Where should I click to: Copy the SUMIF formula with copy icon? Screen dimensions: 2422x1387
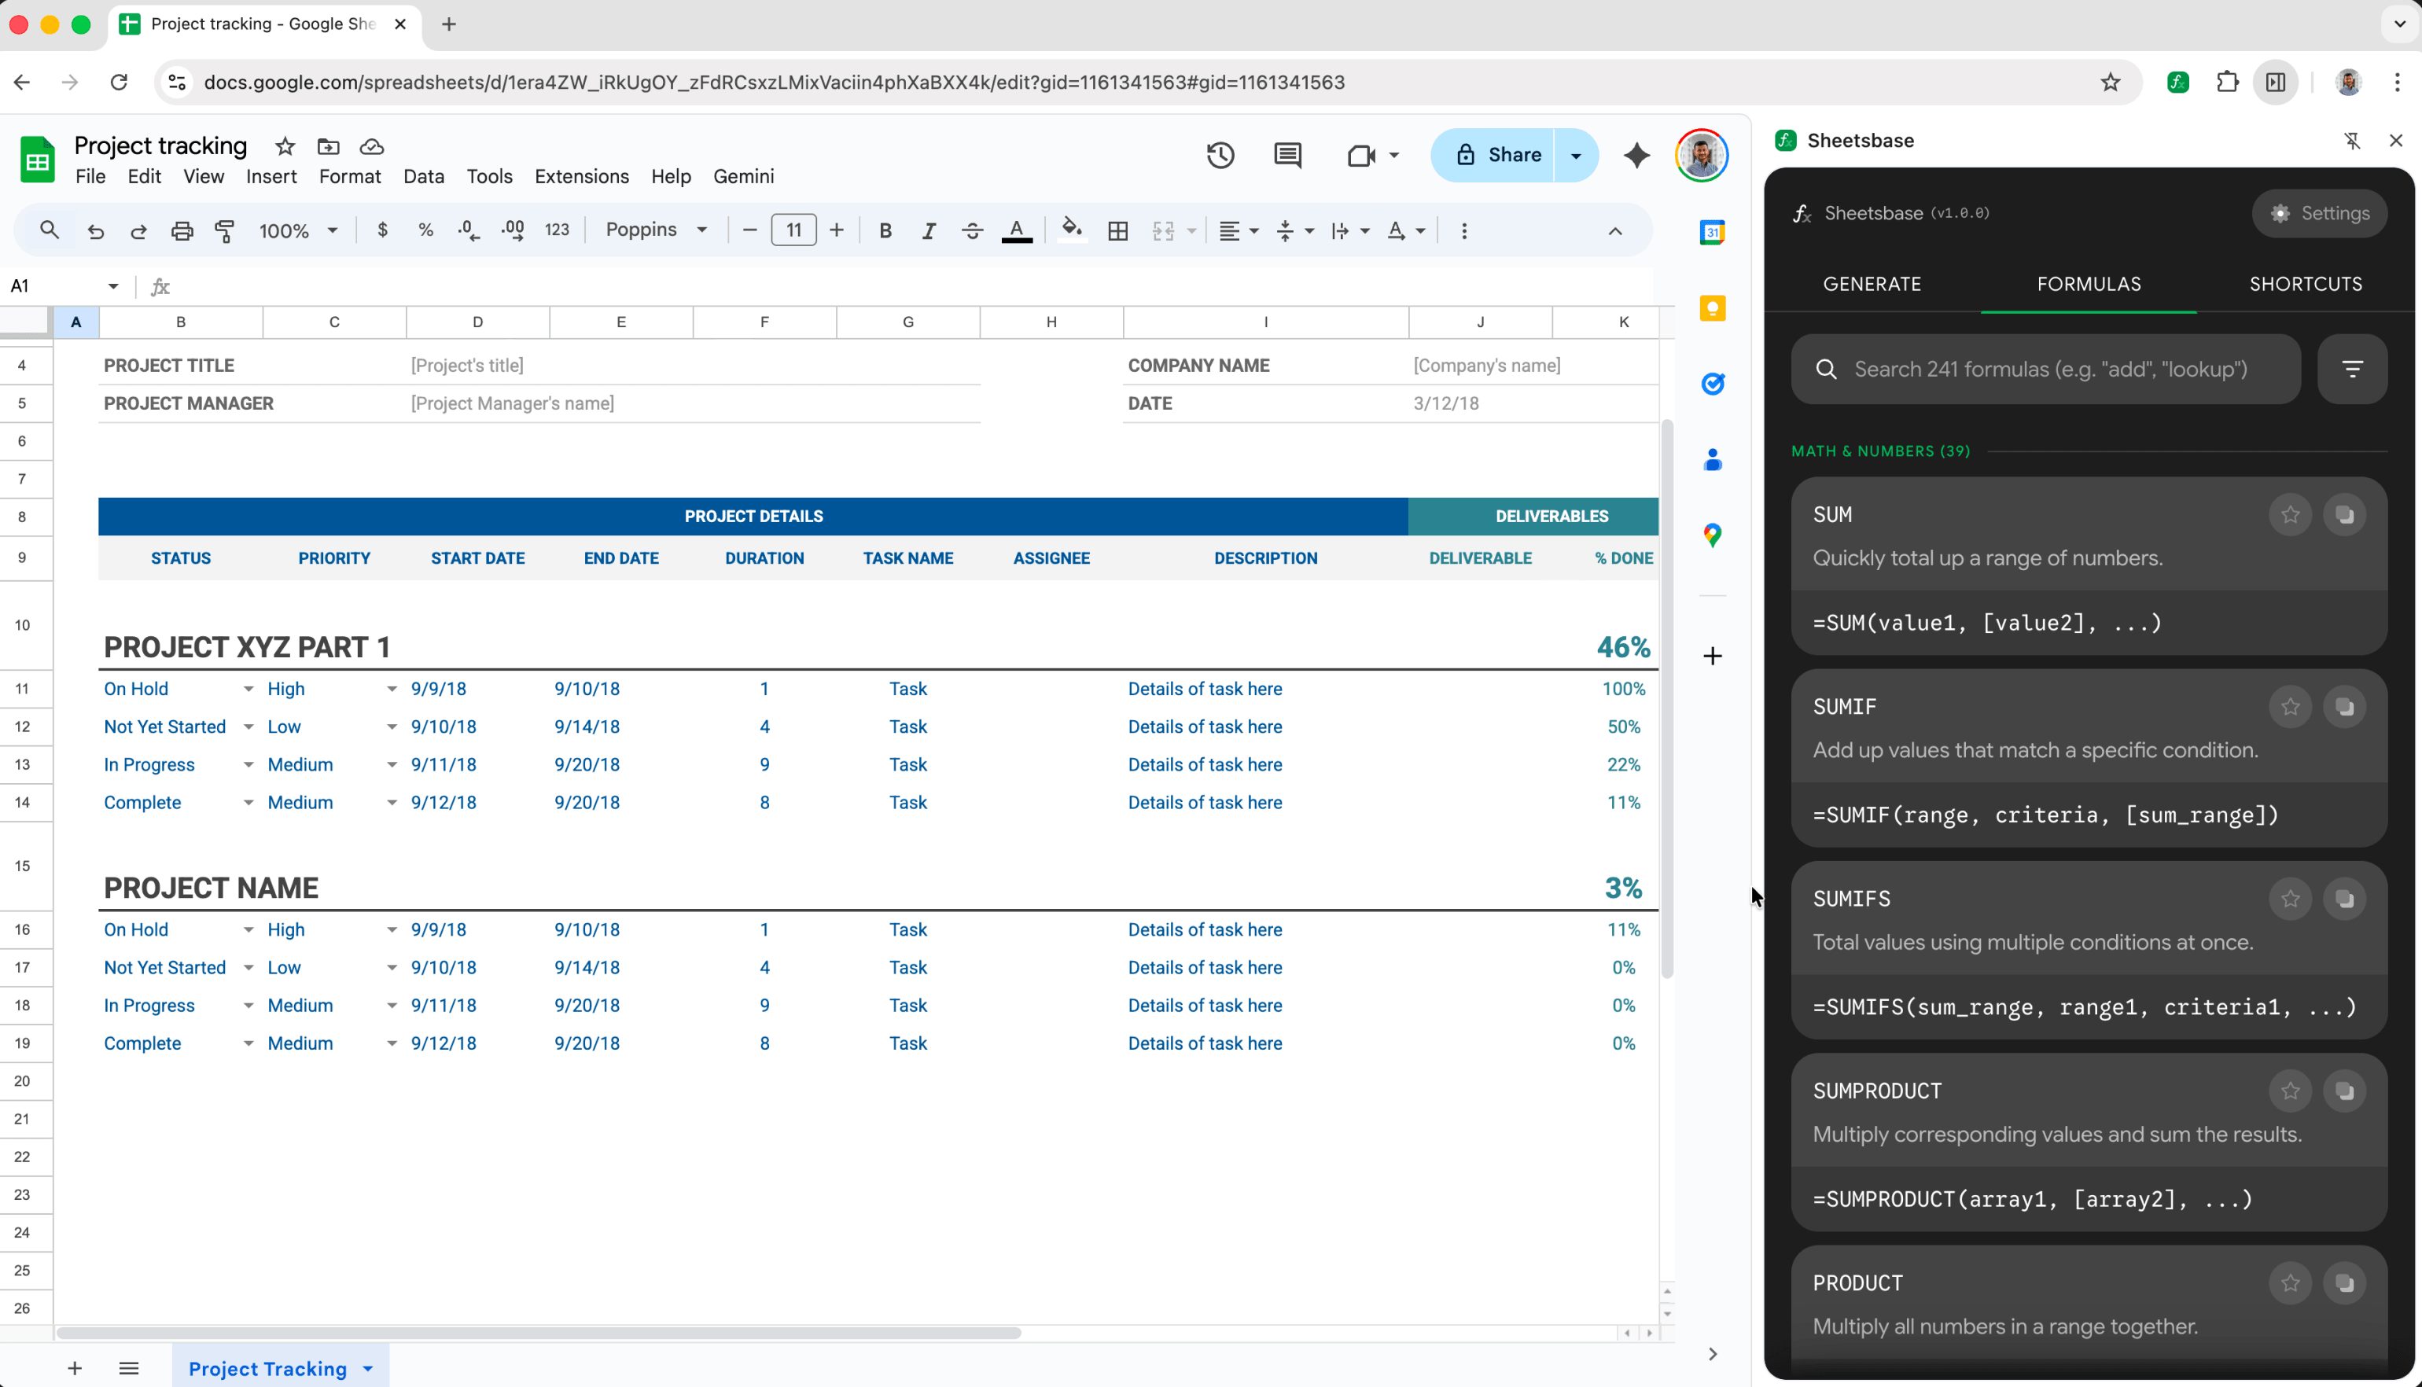pyautogui.click(x=2345, y=707)
